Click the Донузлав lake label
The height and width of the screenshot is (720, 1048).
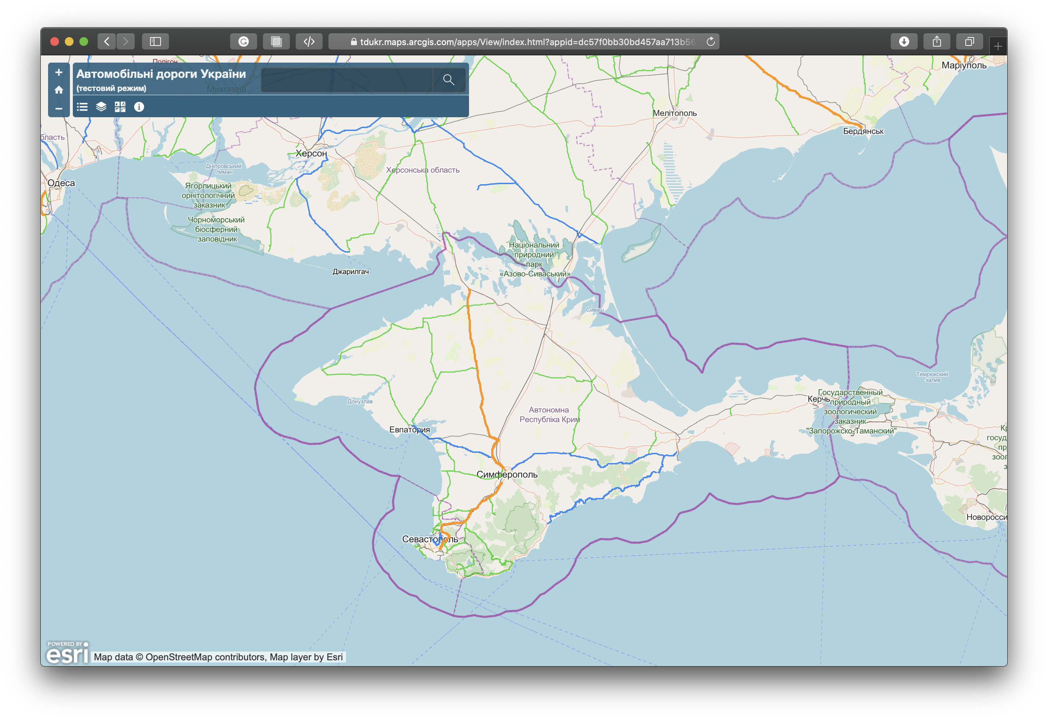[x=360, y=401]
